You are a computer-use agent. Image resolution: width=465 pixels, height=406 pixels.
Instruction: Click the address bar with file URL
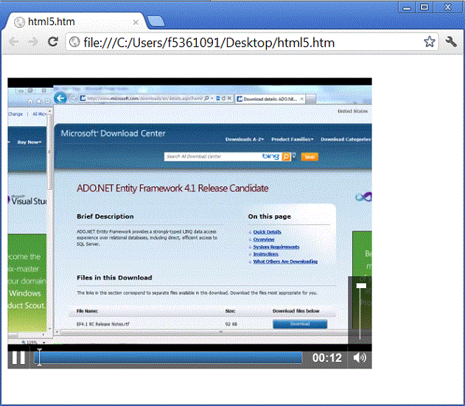click(243, 42)
